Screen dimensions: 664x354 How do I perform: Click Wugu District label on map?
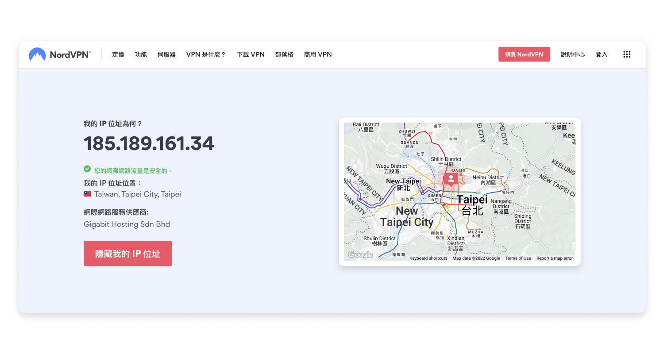point(392,169)
